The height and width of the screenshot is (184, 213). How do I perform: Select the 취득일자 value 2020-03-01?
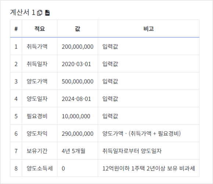point(76,64)
